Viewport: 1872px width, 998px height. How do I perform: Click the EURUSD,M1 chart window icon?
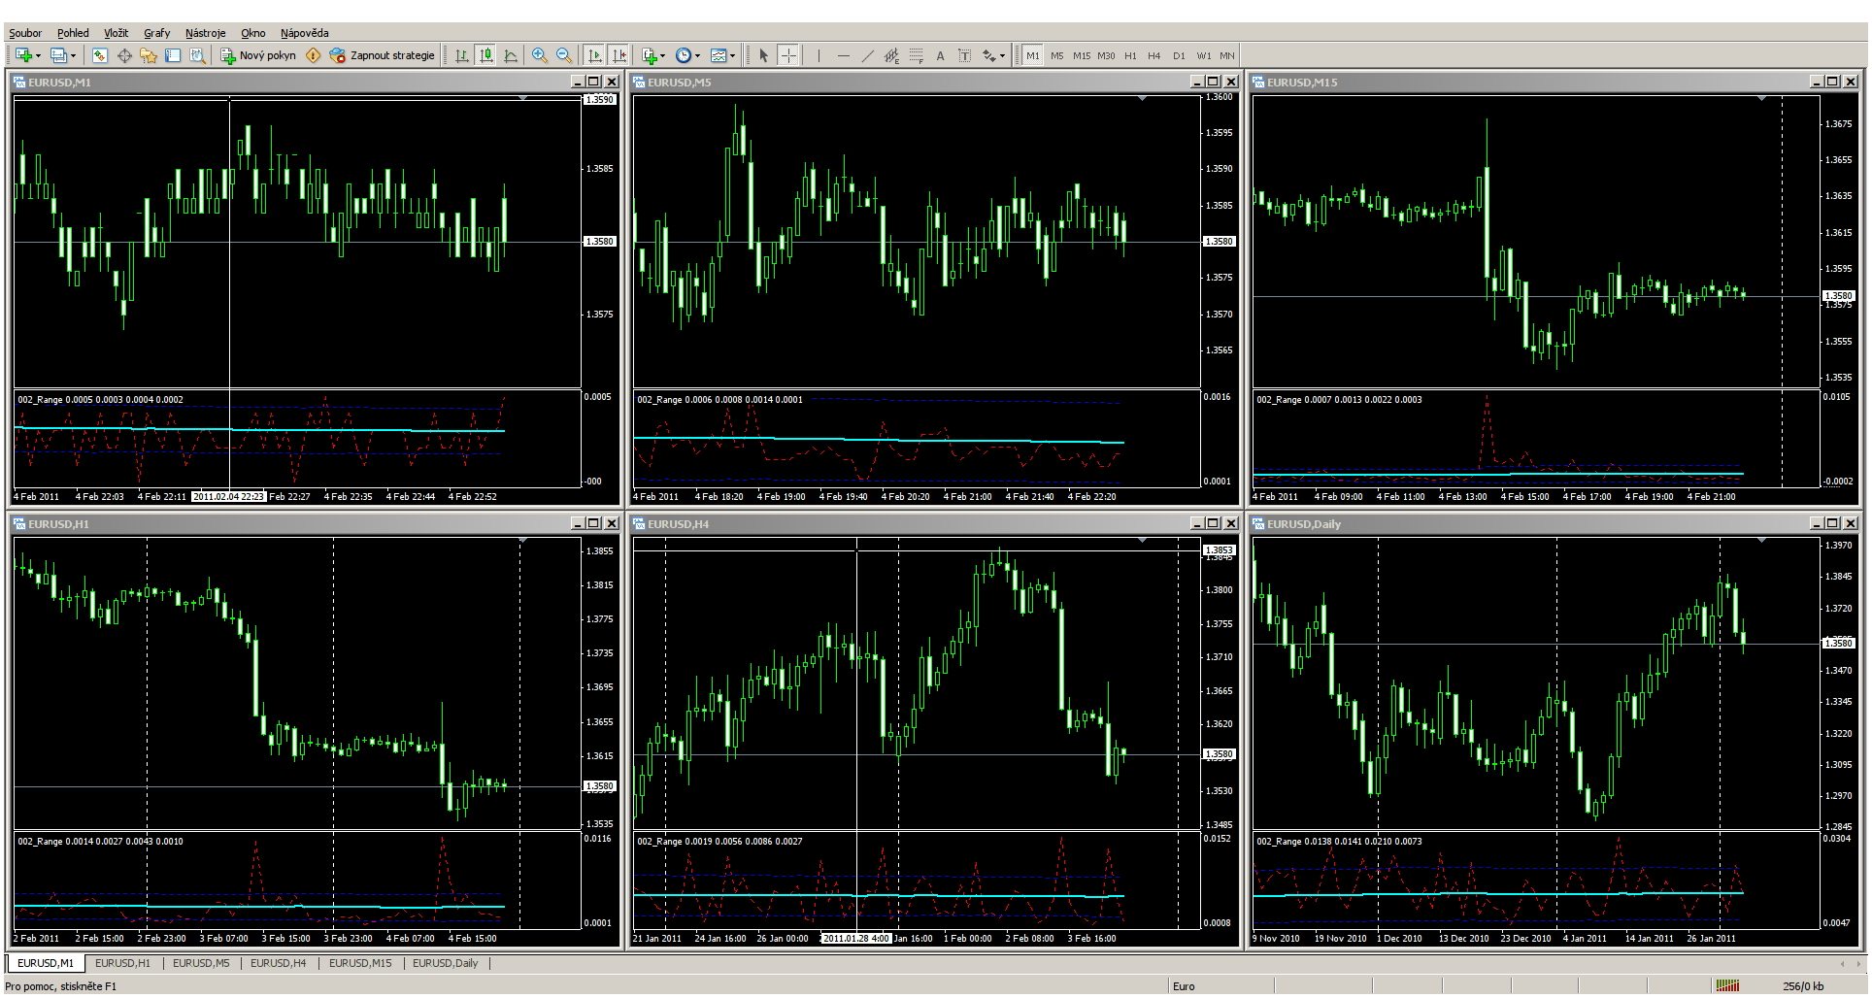click(x=19, y=83)
